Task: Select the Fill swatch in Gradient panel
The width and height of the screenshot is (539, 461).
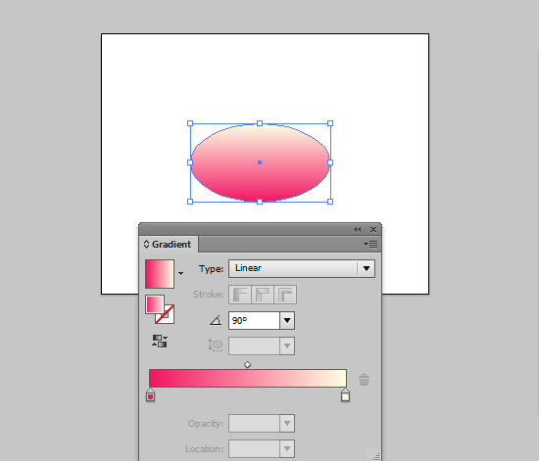Action: (155, 304)
